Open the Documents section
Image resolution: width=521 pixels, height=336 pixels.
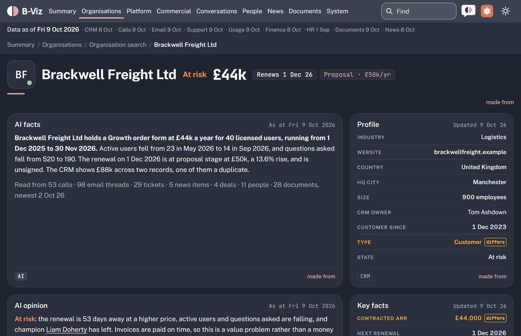[x=305, y=11]
